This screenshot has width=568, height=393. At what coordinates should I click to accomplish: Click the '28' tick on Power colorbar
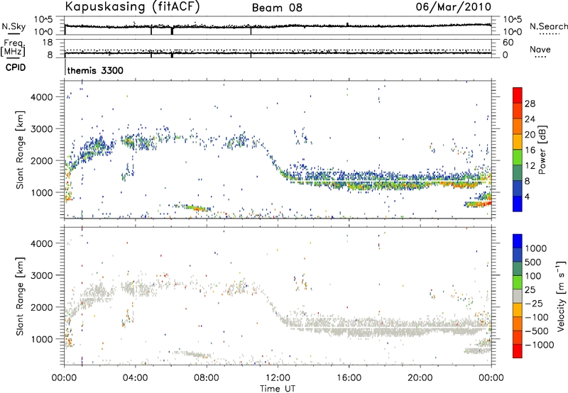[530, 104]
